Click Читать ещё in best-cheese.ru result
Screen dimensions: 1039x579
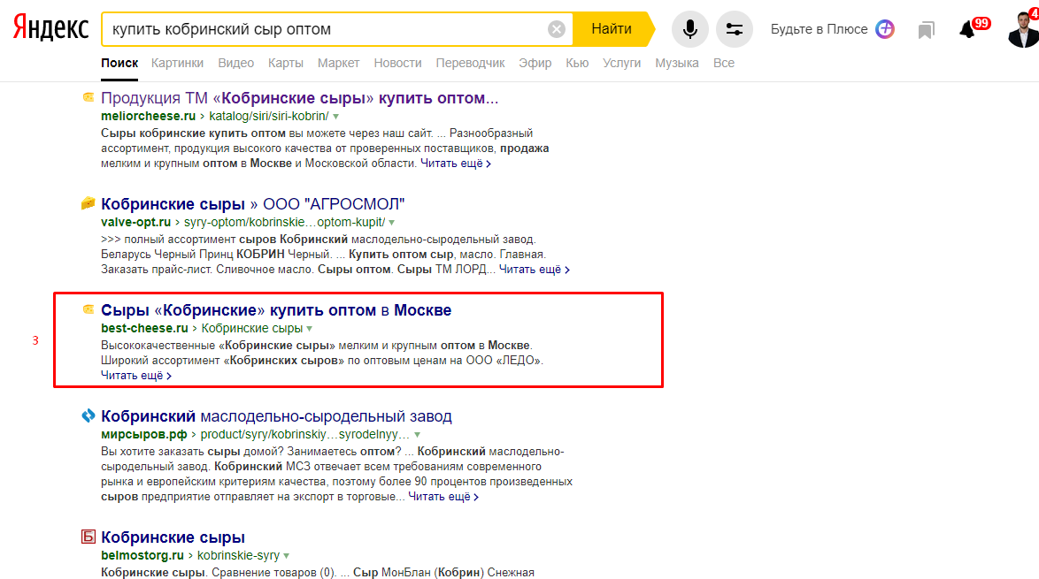[x=135, y=375]
